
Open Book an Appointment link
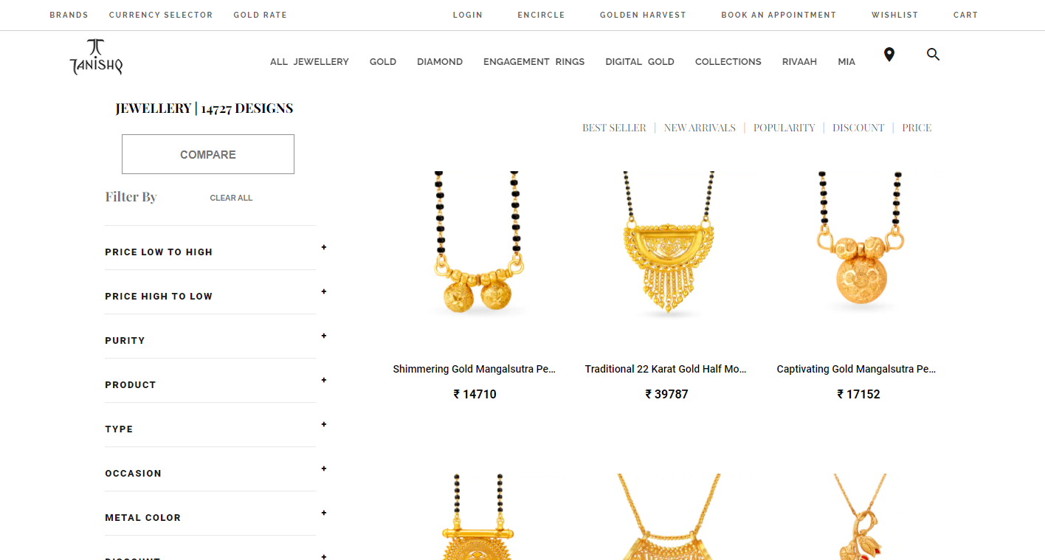779,15
